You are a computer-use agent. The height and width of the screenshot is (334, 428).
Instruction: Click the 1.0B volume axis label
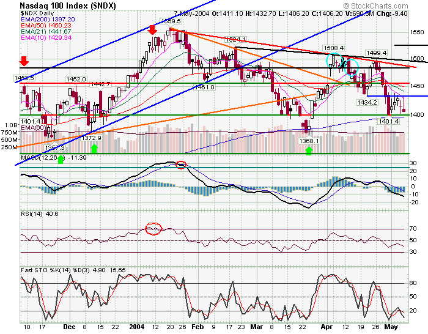point(11,125)
